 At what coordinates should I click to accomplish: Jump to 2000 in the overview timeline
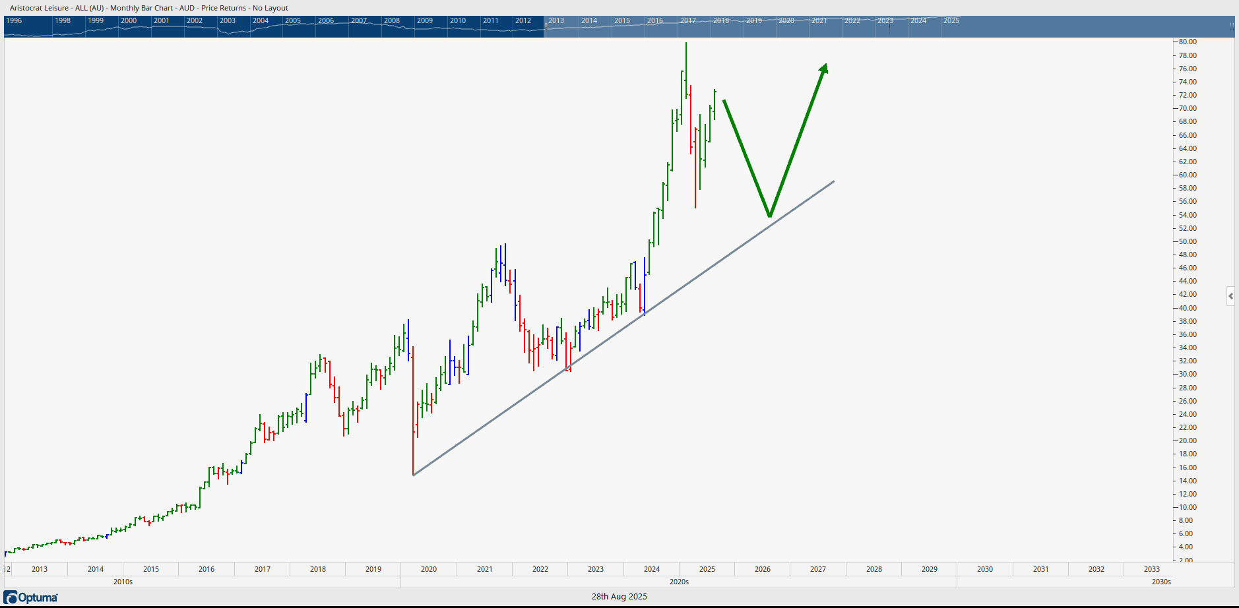129,20
